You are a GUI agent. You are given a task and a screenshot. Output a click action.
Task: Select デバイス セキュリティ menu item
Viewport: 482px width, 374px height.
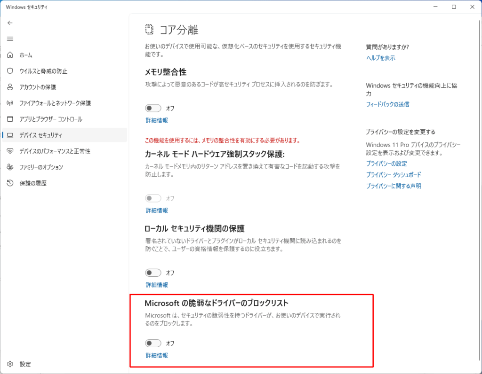[x=64, y=135]
